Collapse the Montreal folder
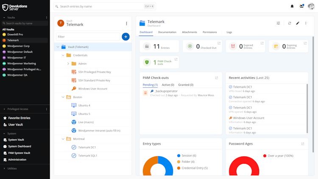The image size is (318, 179). click(63, 139)
